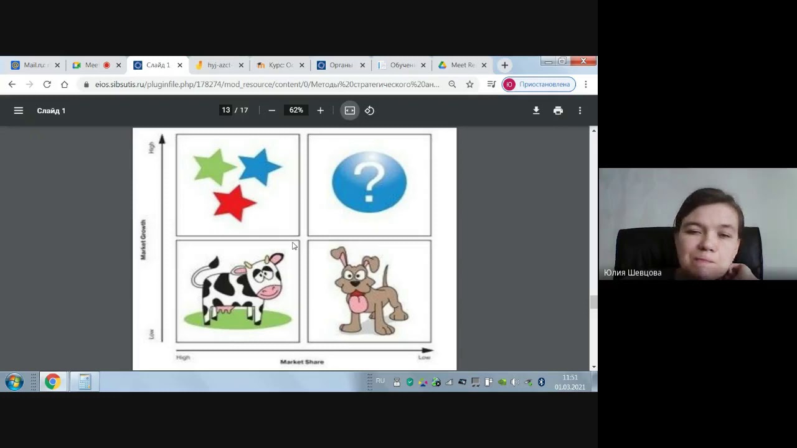
Task: Bookmark this page with the star
Action: [x=470, y=84]
